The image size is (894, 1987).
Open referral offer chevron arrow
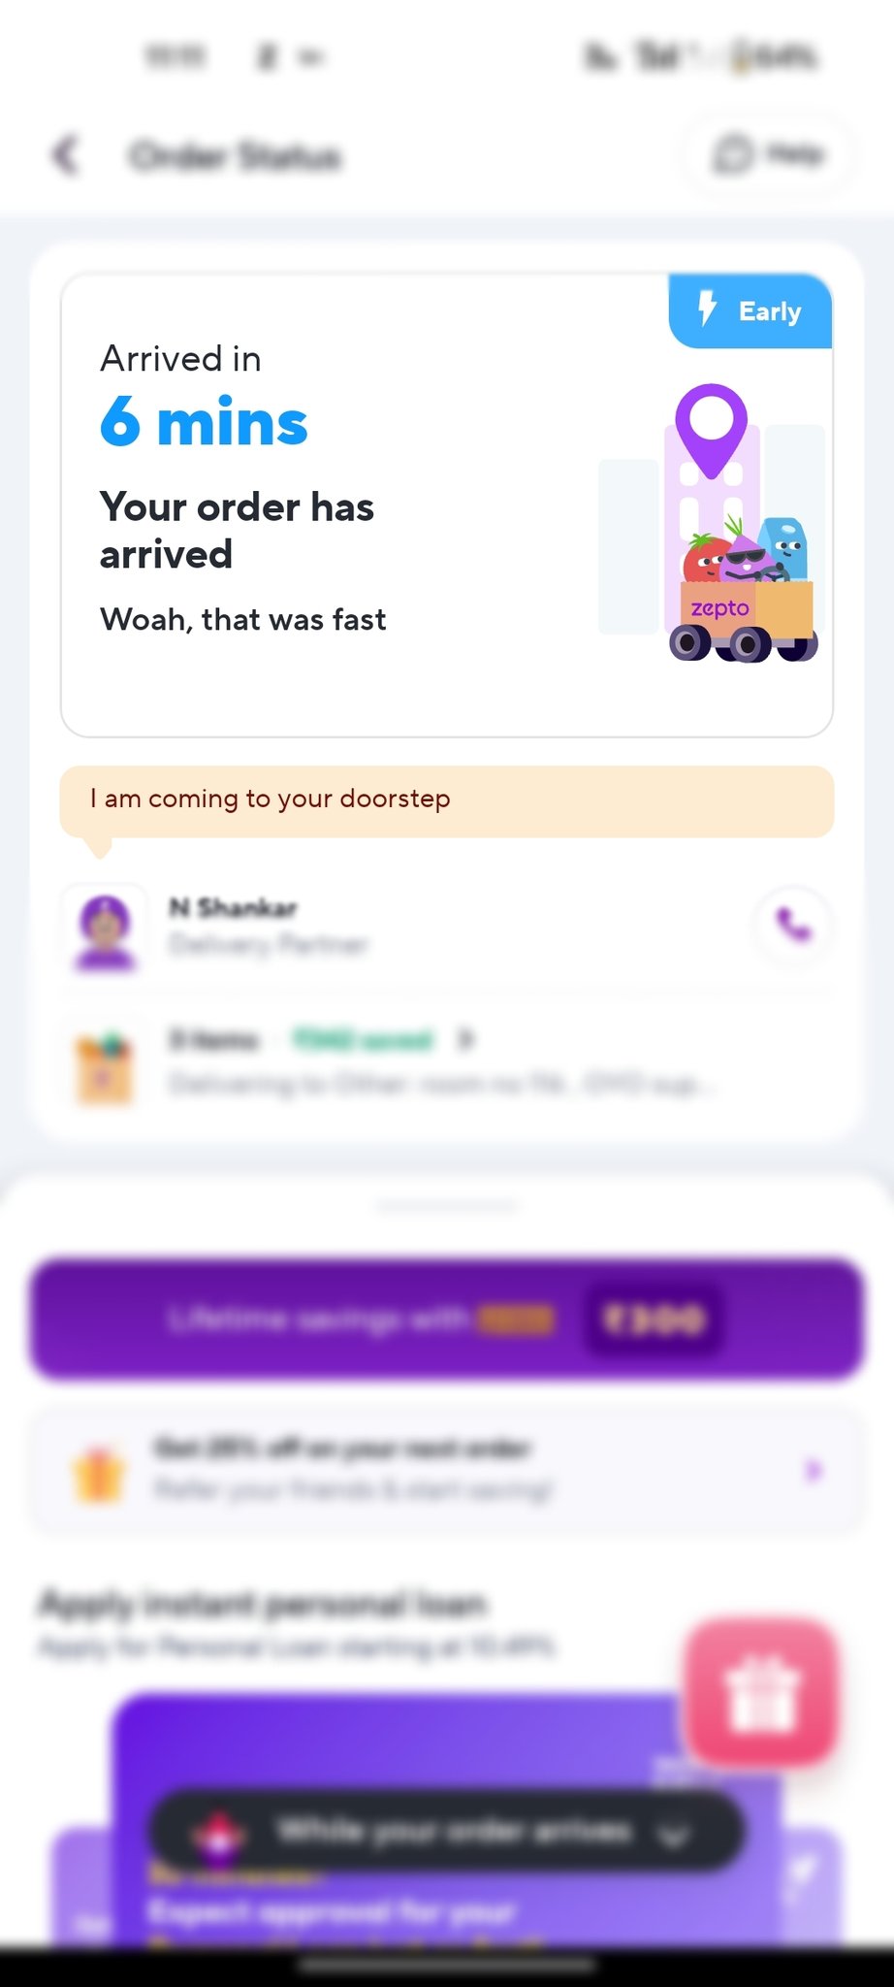coord(813,1472)
